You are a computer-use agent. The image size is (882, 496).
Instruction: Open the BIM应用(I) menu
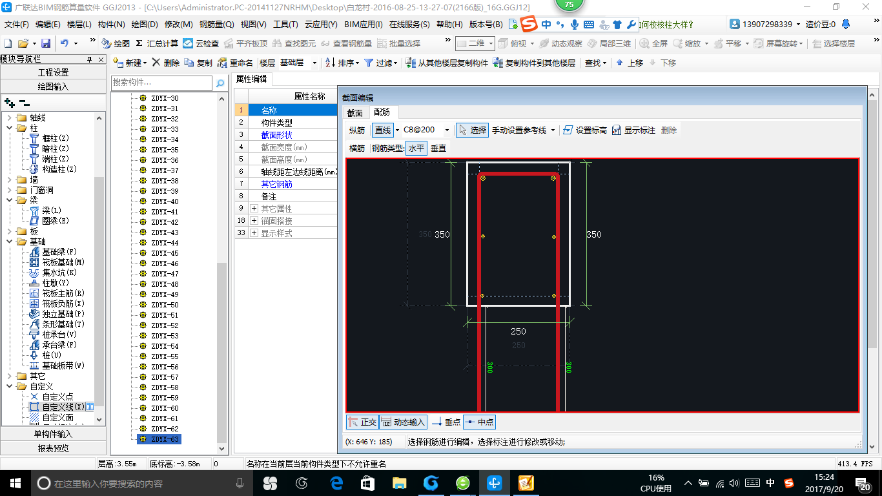(364, 25)
